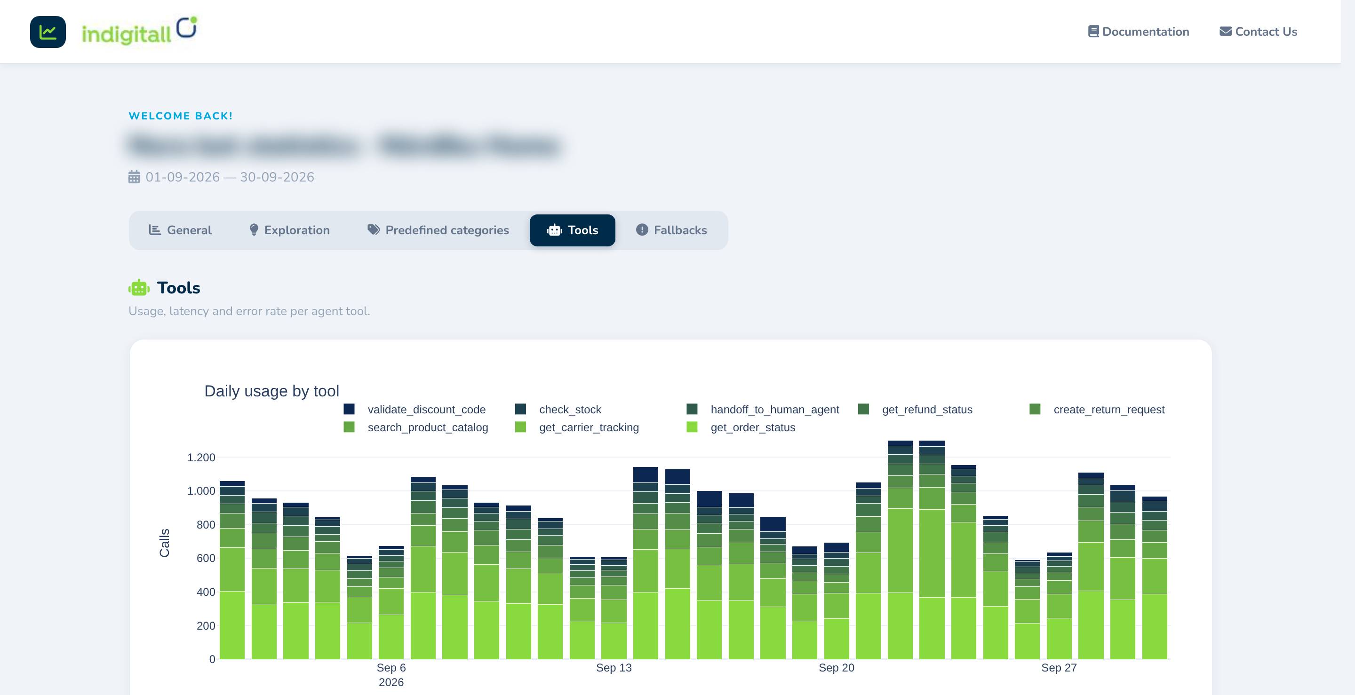Toggle search_product_catalog legend swatch
This screenshot has width=1355, height=695.
[349, 427]
